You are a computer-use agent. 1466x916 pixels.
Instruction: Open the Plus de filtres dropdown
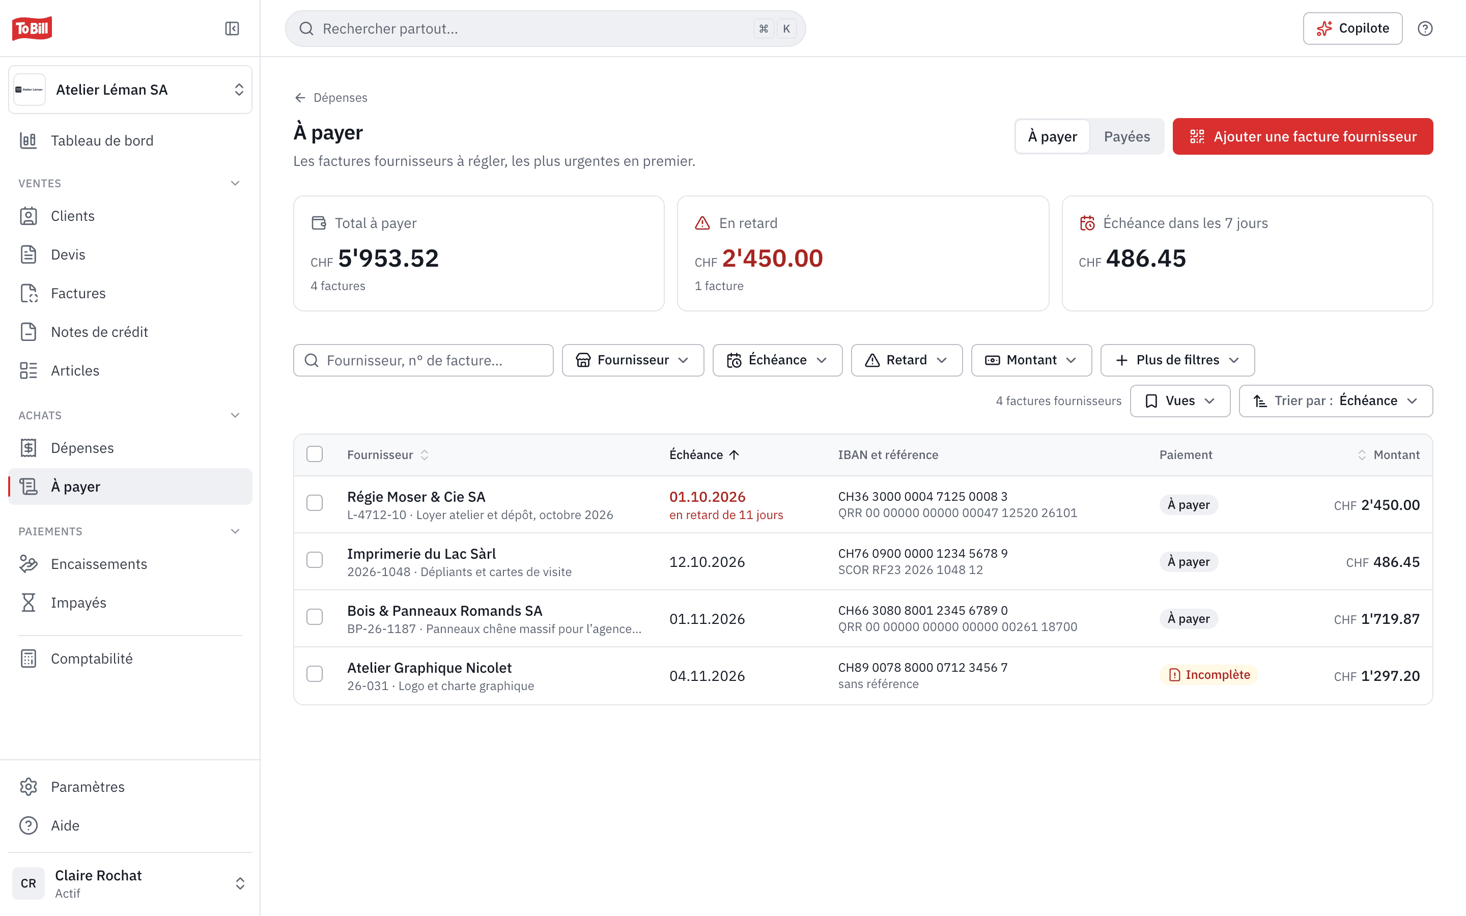1177,360
